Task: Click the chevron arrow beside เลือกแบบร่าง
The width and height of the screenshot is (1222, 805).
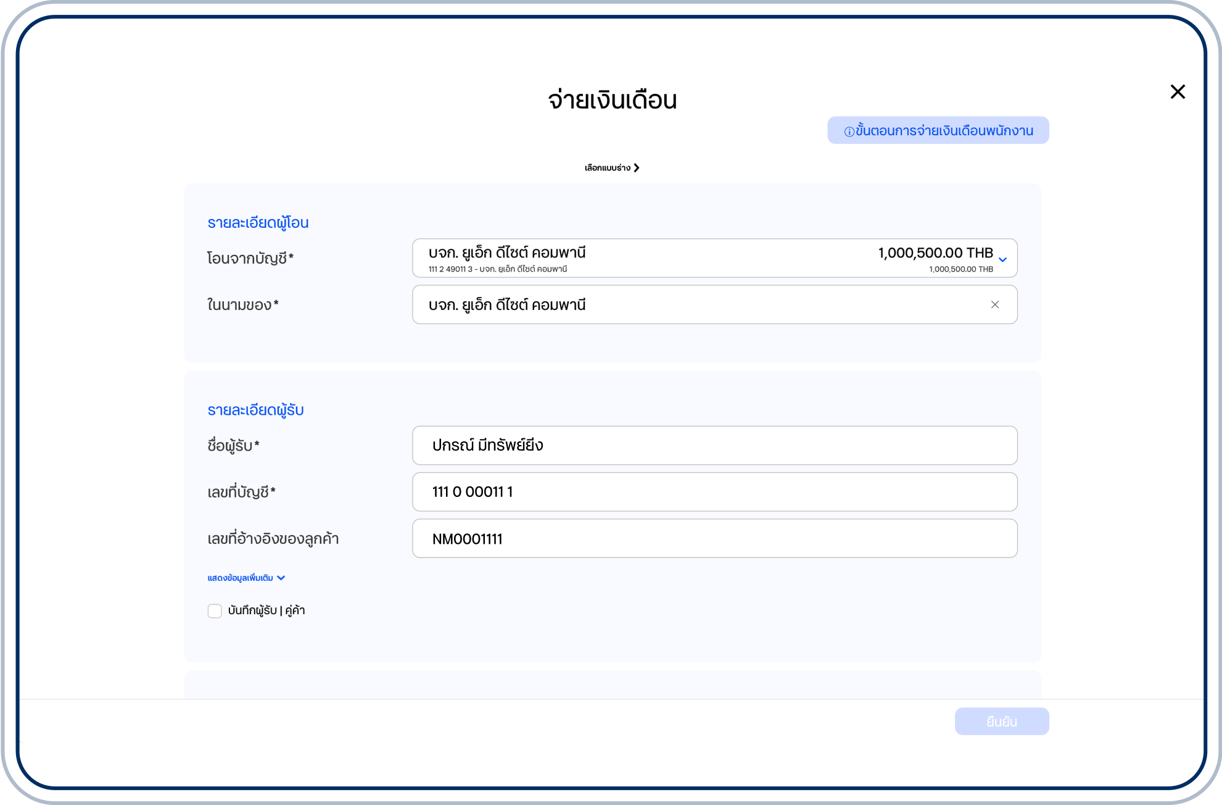Action: 637,168
